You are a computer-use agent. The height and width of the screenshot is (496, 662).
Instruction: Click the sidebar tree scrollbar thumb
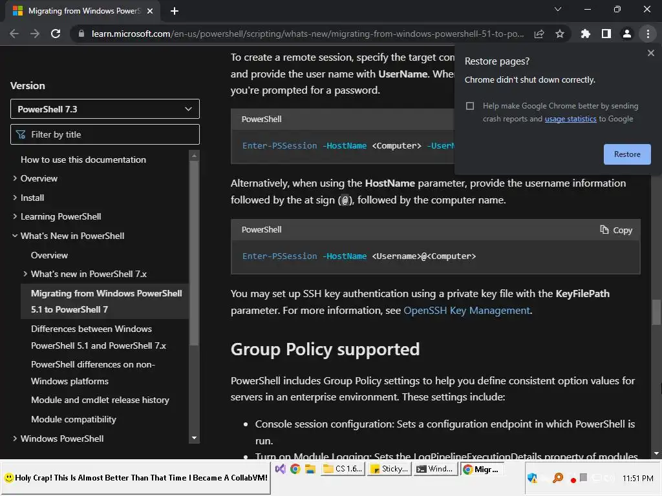pos(194,253)
